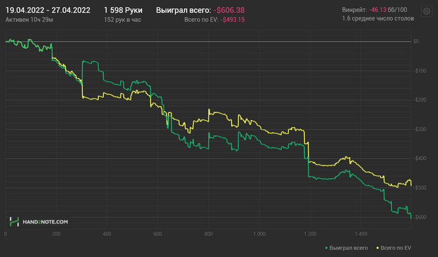Click the winrate value -46.13

coord(377,10)
